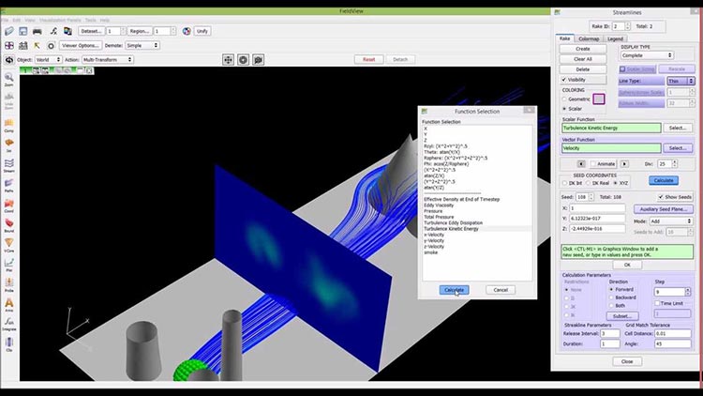This screenshot has height=396, width=703.
Task: Open the Demote Simple dropdown
Action: click(x=142, y=45)
